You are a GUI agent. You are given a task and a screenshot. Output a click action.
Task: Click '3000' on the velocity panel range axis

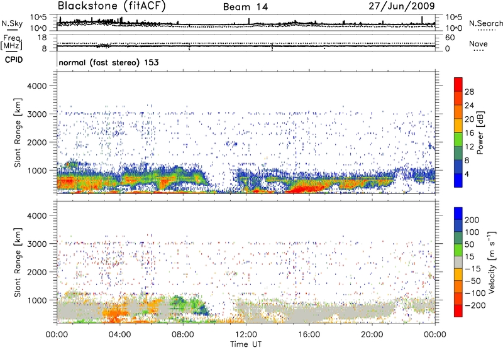click(x=36, y=244)
